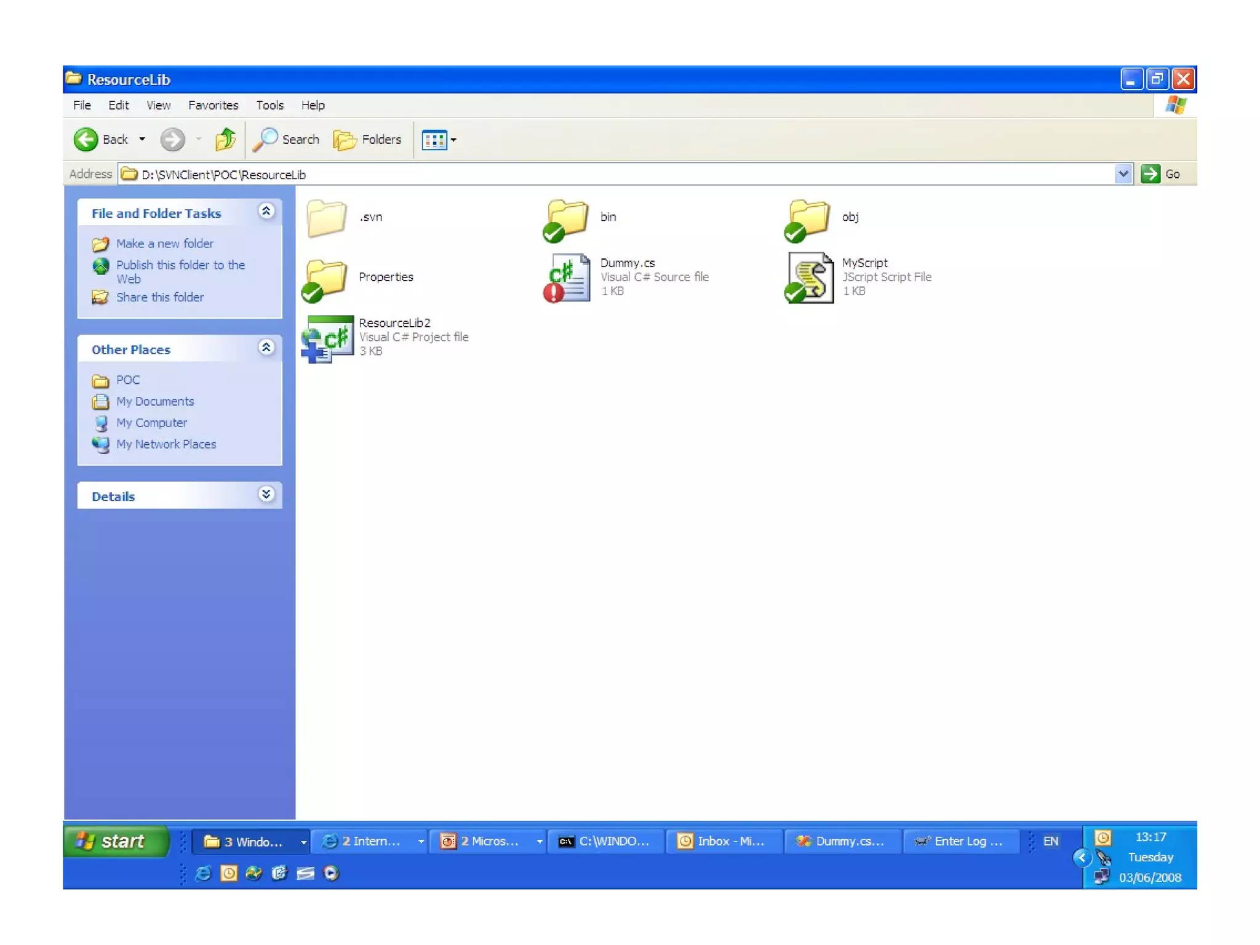This screenshot has height=945, width=1260.
Task: Collapse the Other Places panel
Action: (x=266, y=348)
